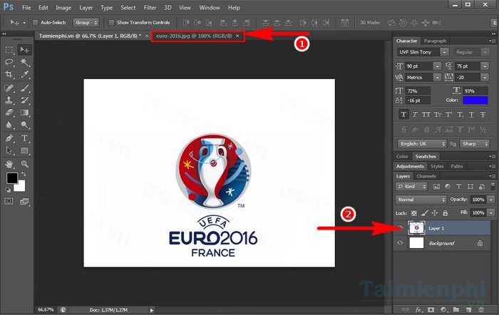Image resolution: width=499 pixels, height=315 pixels.
Task: Select the Eraser tool
Action: point(9,113)
